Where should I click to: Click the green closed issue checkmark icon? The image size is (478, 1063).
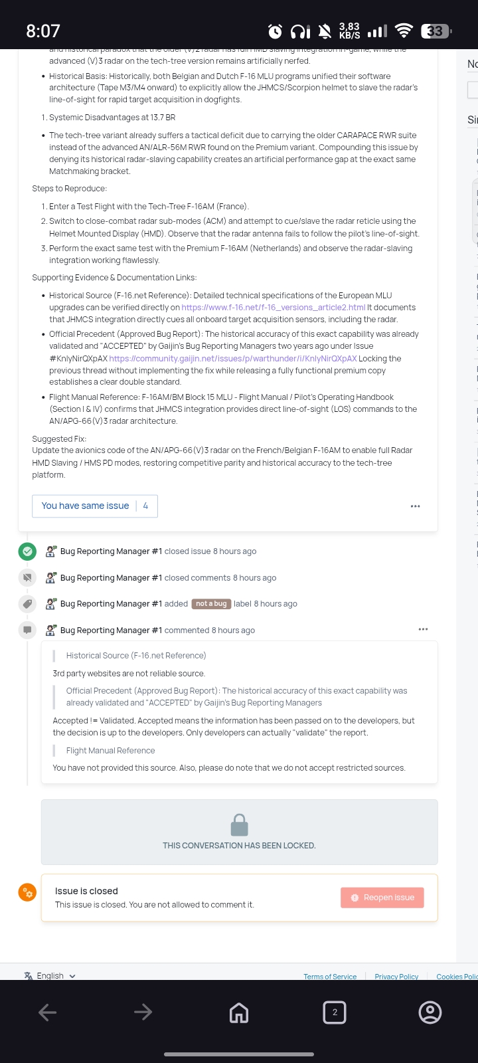[27, 551]
